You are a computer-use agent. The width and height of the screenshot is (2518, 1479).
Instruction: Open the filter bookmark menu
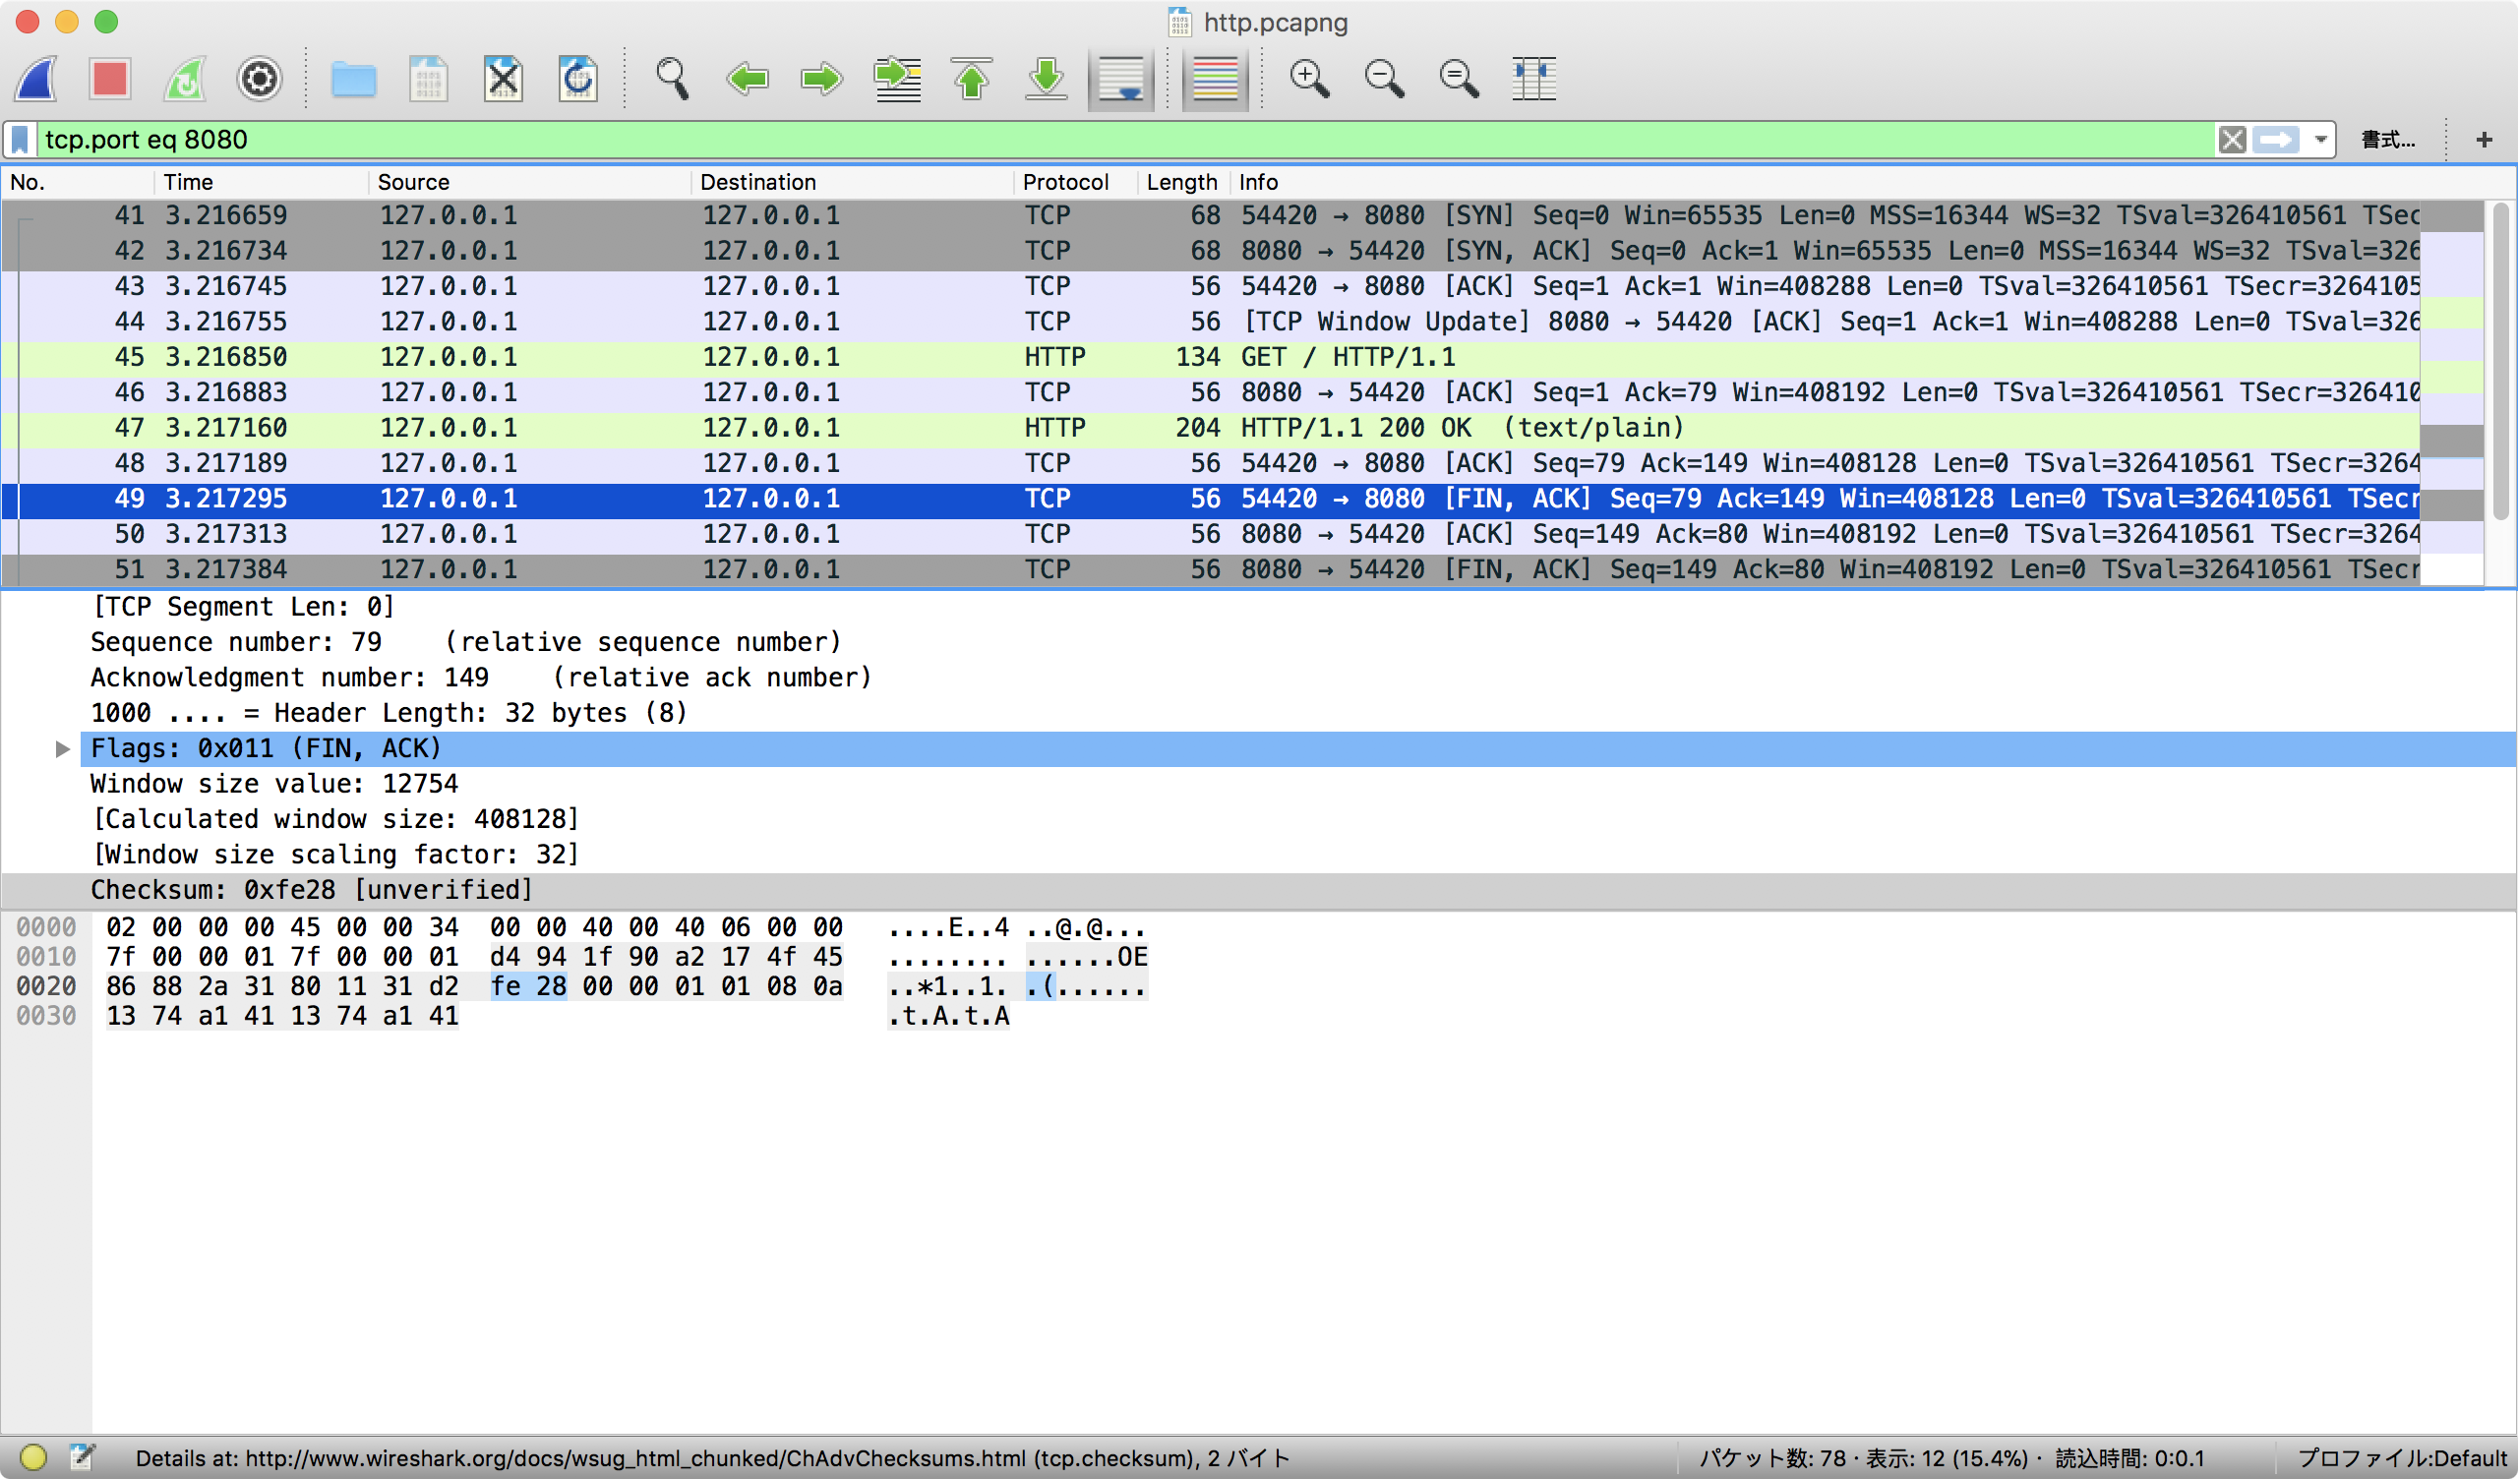[x=20, y=139]
